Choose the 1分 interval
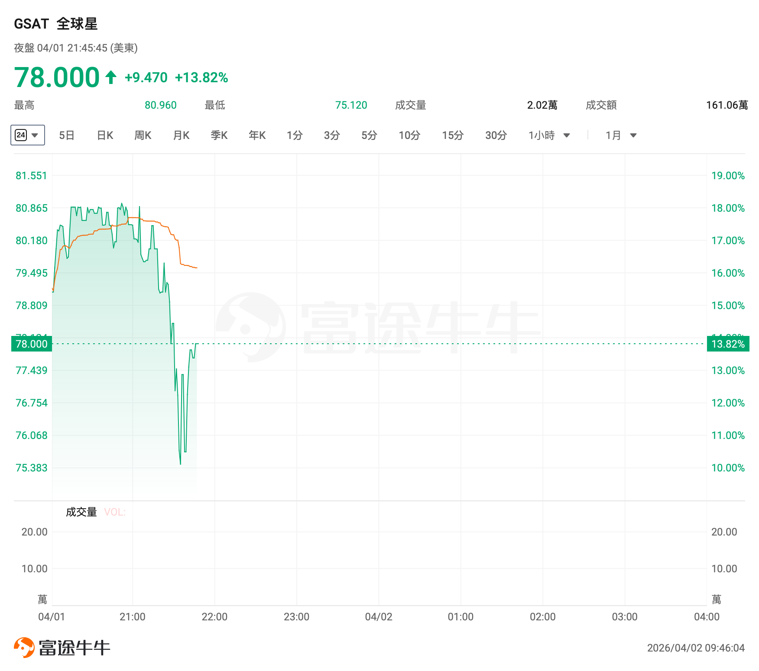This screenshot has height=671, width=759. pyautogui.click(x=295, y=135)
